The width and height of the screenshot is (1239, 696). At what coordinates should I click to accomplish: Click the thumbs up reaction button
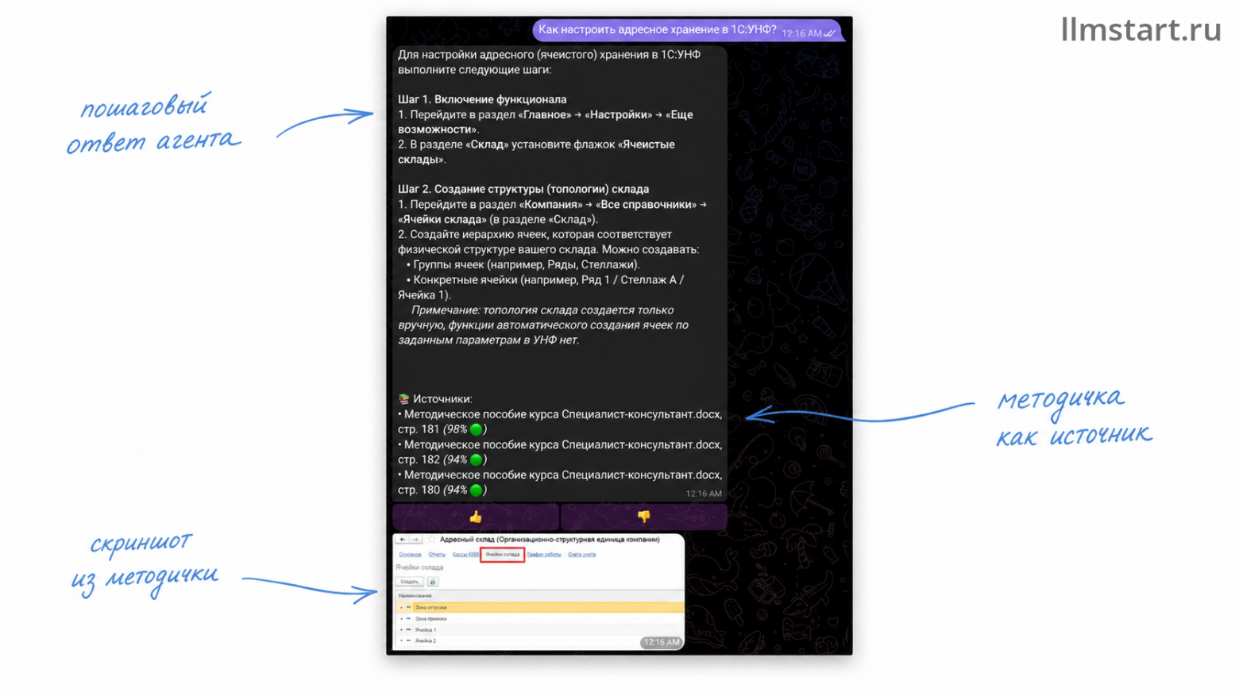tap(475, 517)
